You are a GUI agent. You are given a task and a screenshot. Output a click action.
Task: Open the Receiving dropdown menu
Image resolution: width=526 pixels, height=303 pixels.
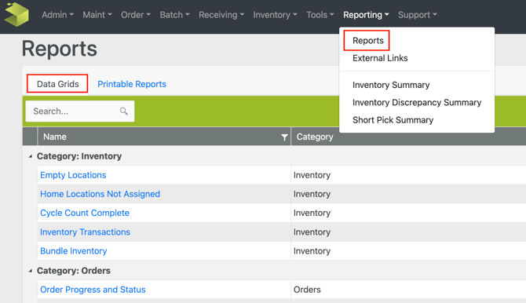coord(221,15)
